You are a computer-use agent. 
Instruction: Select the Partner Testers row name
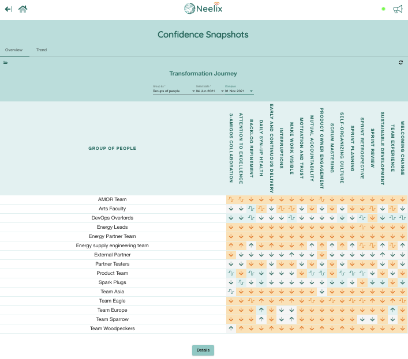[x=112, y=264]
